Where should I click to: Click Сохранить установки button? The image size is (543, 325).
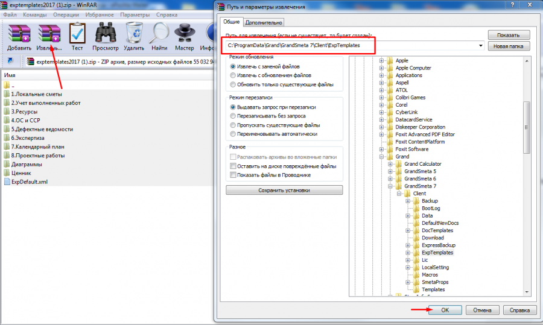(x=284, y=190)
